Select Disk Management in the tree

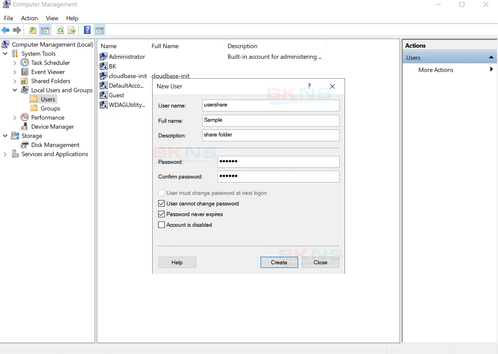55,145
